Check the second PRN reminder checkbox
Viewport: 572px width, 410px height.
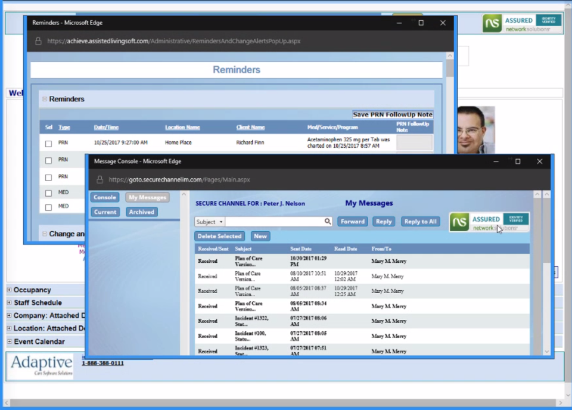click(x=49, y=159)
